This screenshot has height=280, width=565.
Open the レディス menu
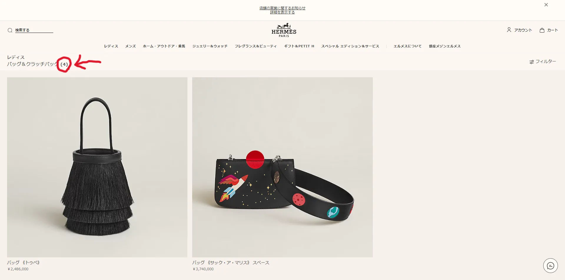(111, 46)
